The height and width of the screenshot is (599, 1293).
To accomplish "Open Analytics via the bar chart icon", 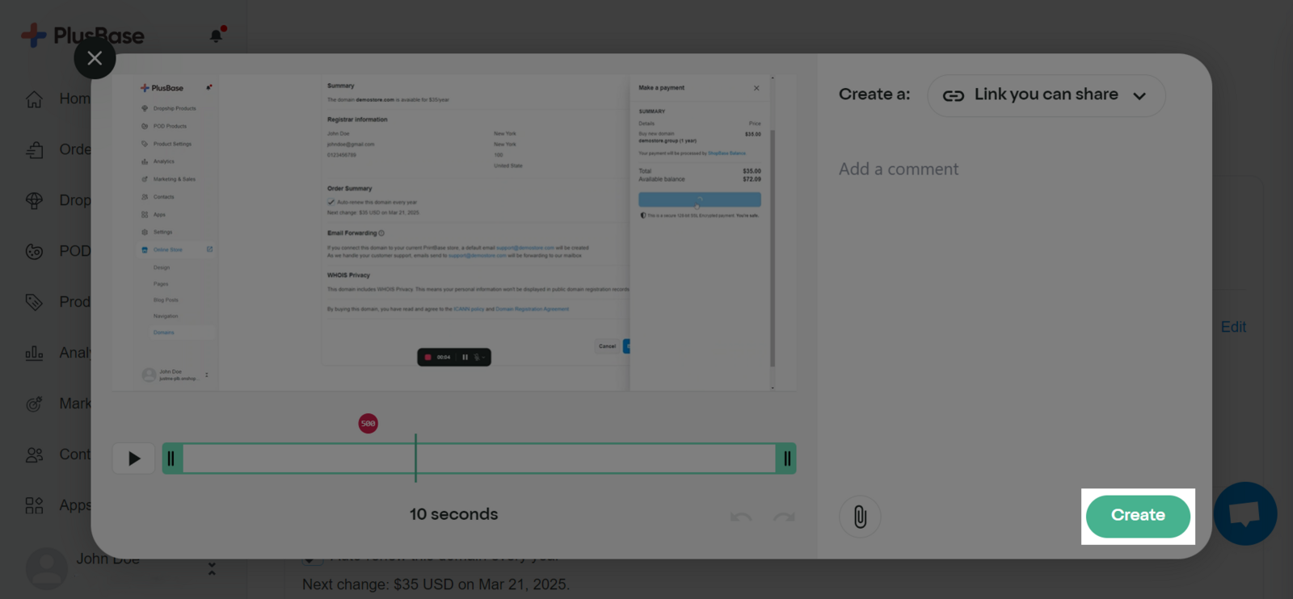I will click(x=34, y=353).
